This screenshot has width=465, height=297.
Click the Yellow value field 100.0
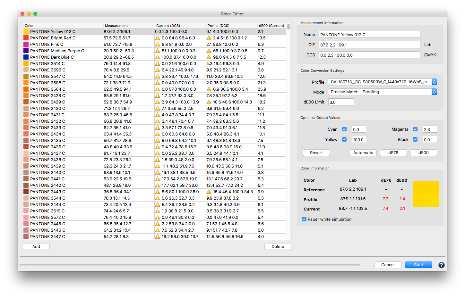pos(359,140)
